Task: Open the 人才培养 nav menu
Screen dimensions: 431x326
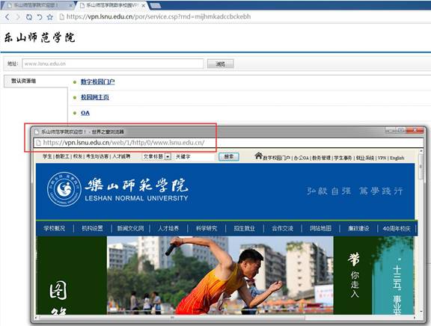Action: (168, 228)
